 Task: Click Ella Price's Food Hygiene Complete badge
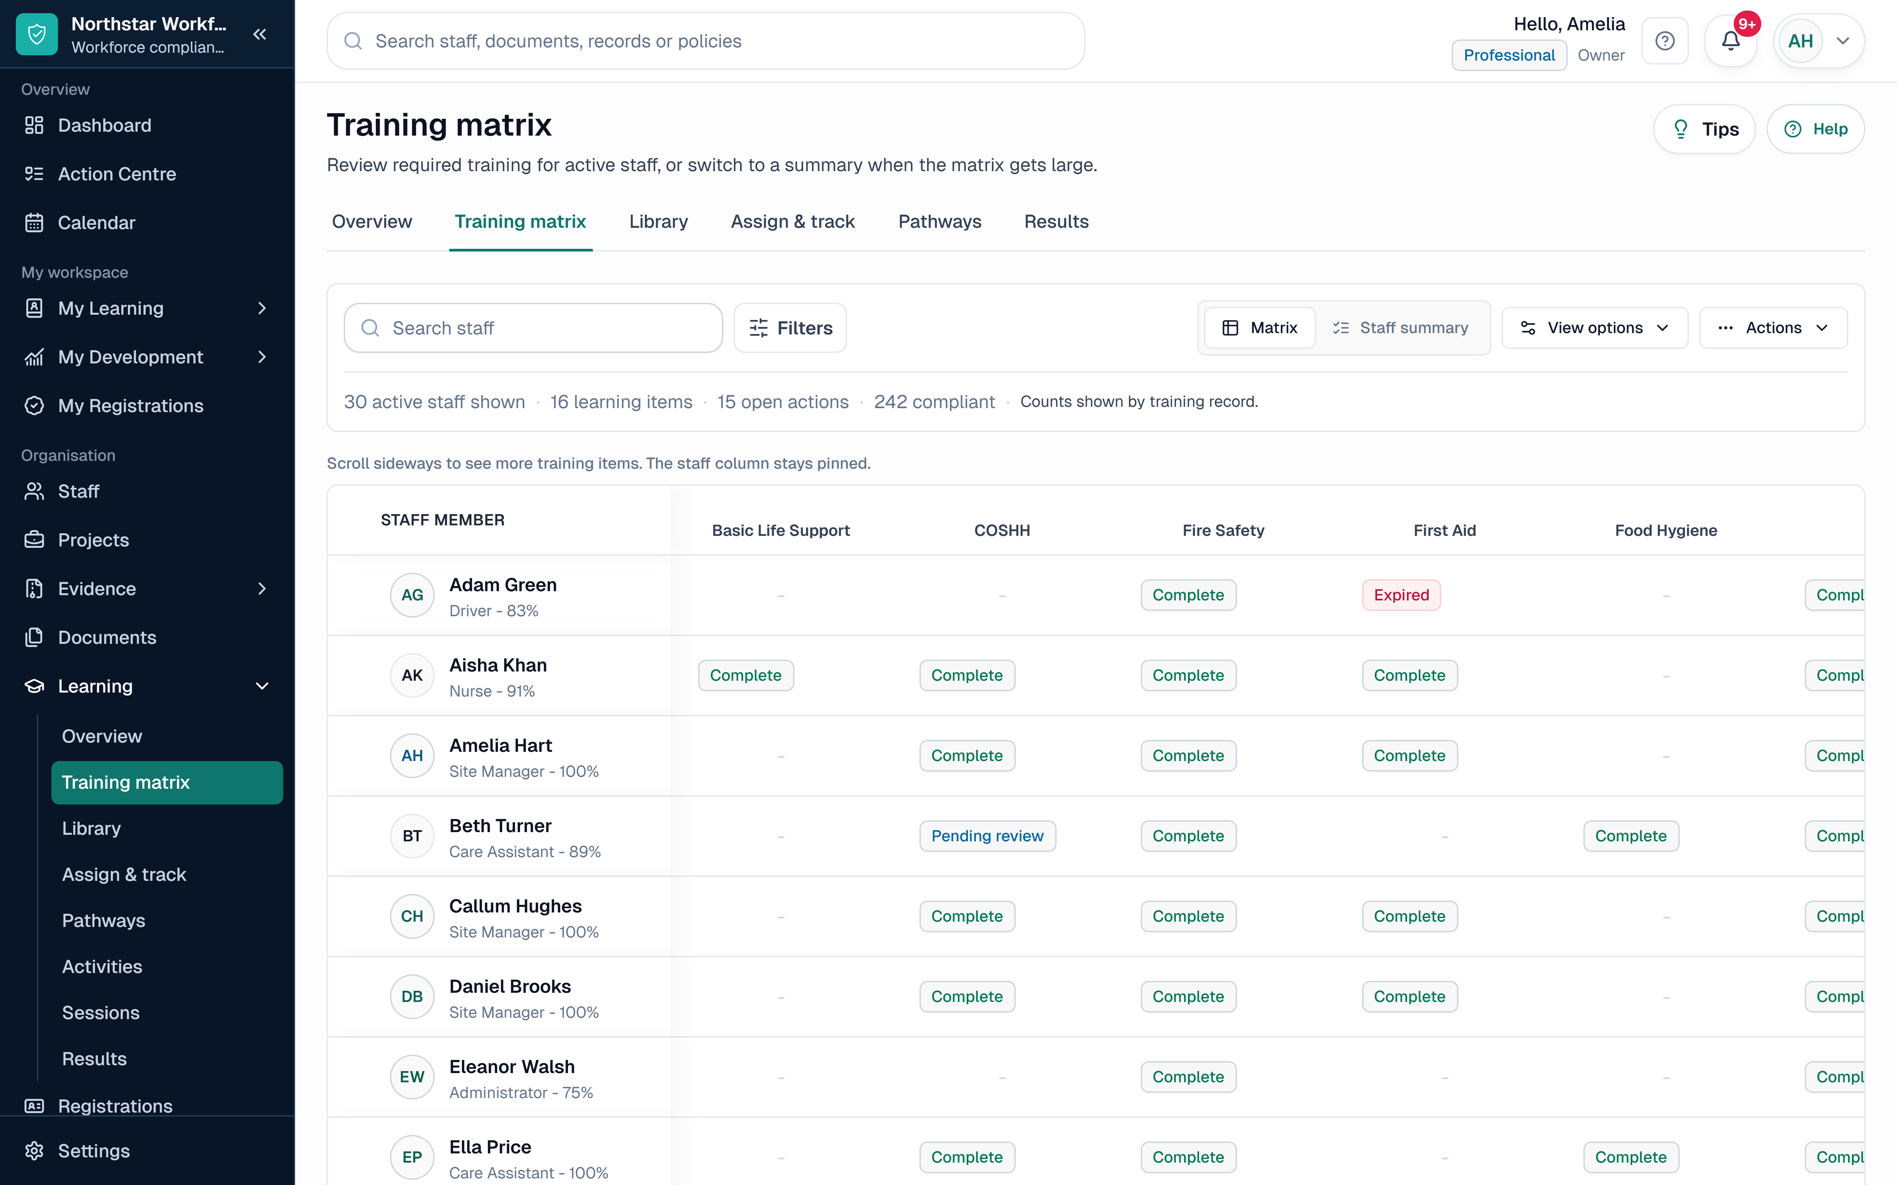click(x=1631, y=1158)
